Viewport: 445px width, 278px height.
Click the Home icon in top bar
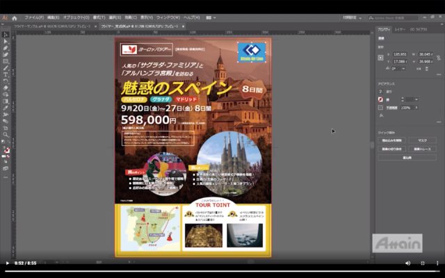15,18
